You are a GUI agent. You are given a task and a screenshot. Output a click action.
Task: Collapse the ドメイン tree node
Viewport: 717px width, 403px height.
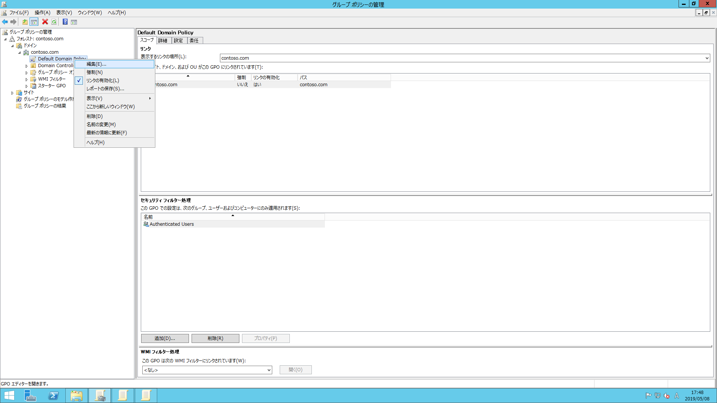pyautogui.click(x=12, y=46)
